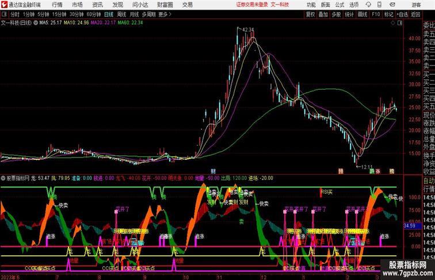Screen dimensions: 435x280
Task: Open the 问小达 menu
Action: [x=140, y=5]
